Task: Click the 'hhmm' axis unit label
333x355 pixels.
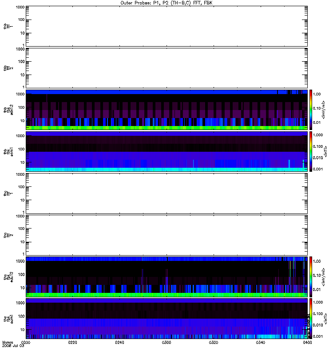Action: pyautogui.click(x=8, y=343)
